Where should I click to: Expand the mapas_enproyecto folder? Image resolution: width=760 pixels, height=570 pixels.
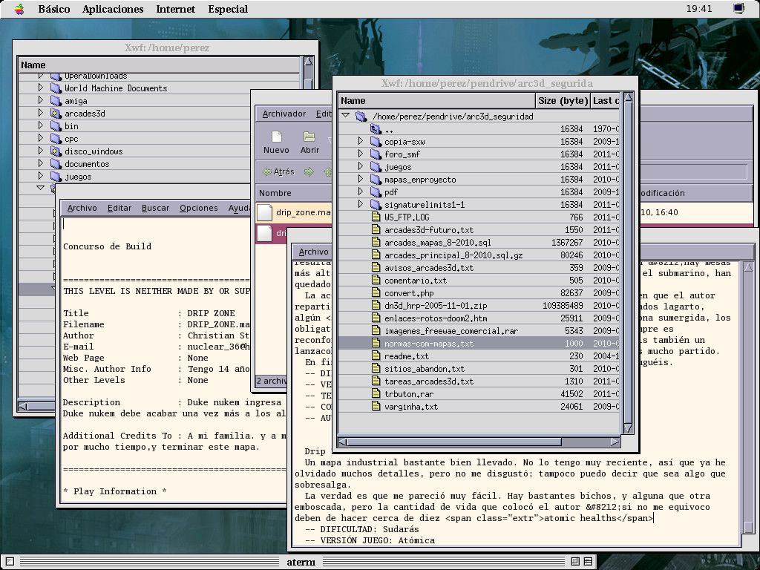361,179
